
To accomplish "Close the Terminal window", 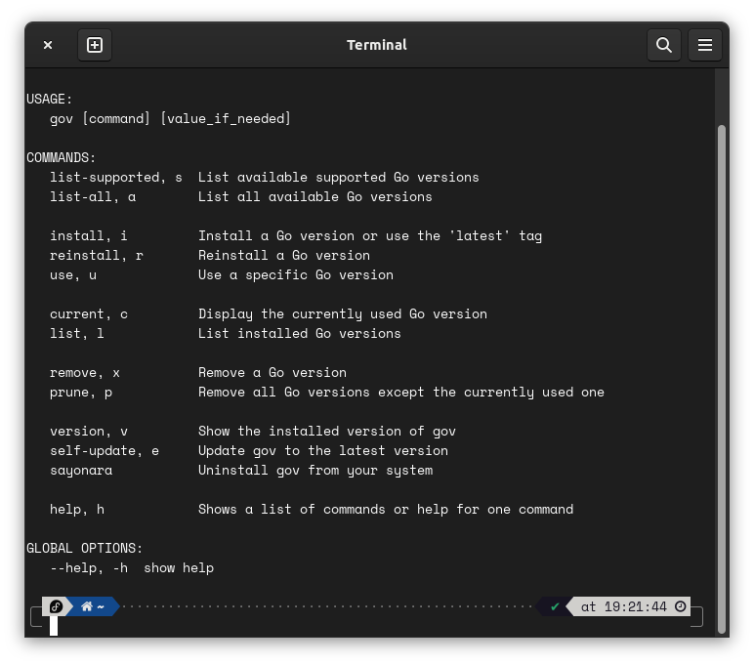I will pos(48,45).
